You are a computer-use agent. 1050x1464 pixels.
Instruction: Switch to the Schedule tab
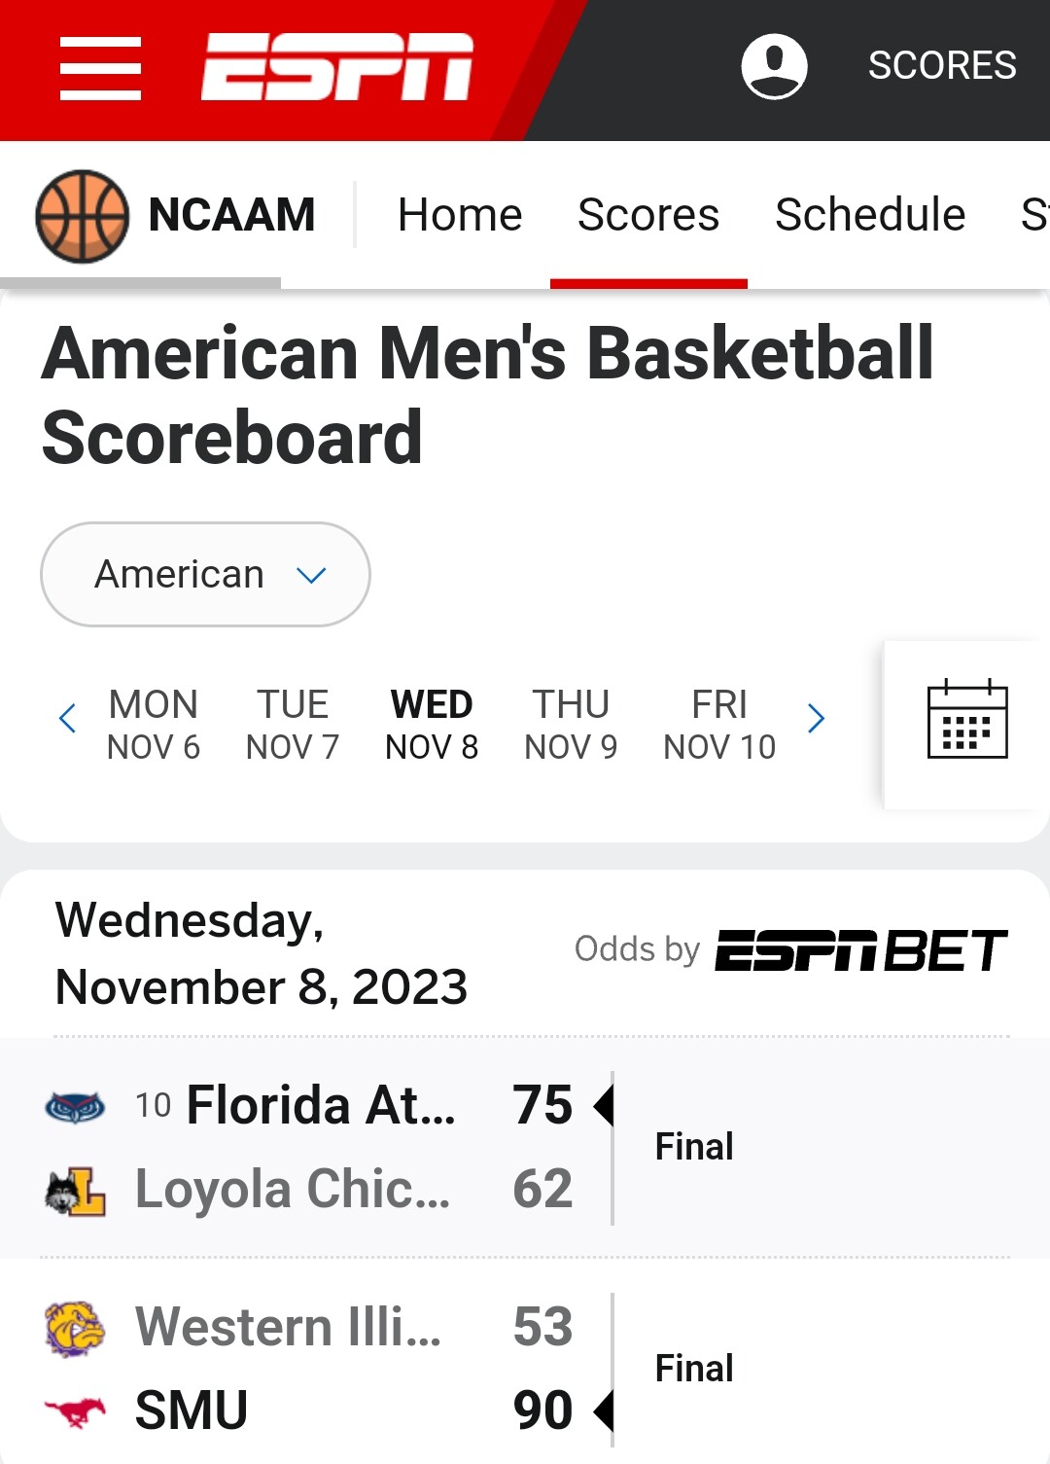click(870, 214)
